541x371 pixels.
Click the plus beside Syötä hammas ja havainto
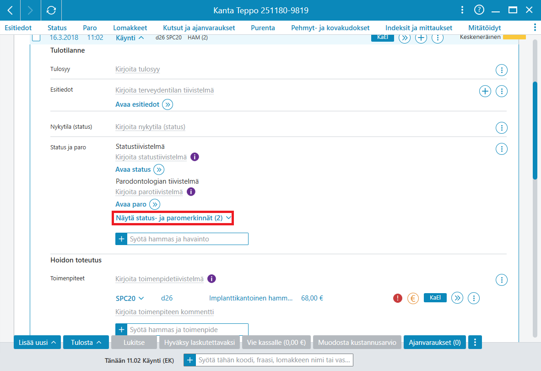[121, 239]
